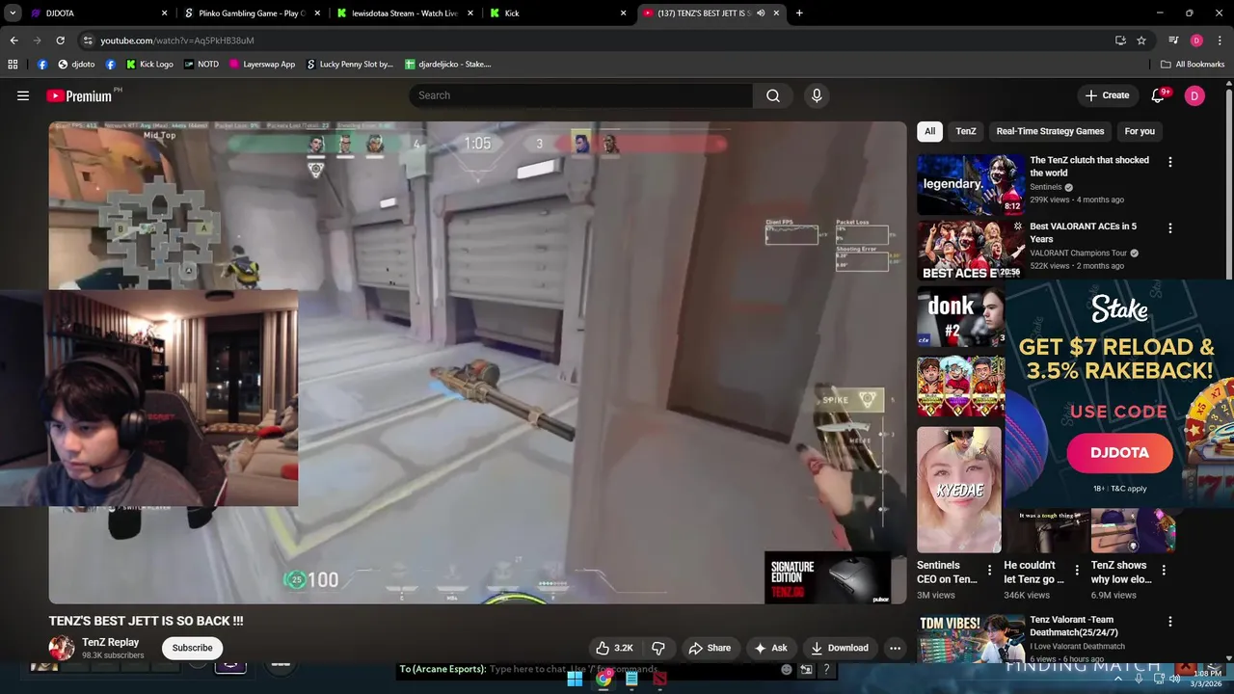
Task: Open Signature Edition product overlay in video
Action: point(827,578)
